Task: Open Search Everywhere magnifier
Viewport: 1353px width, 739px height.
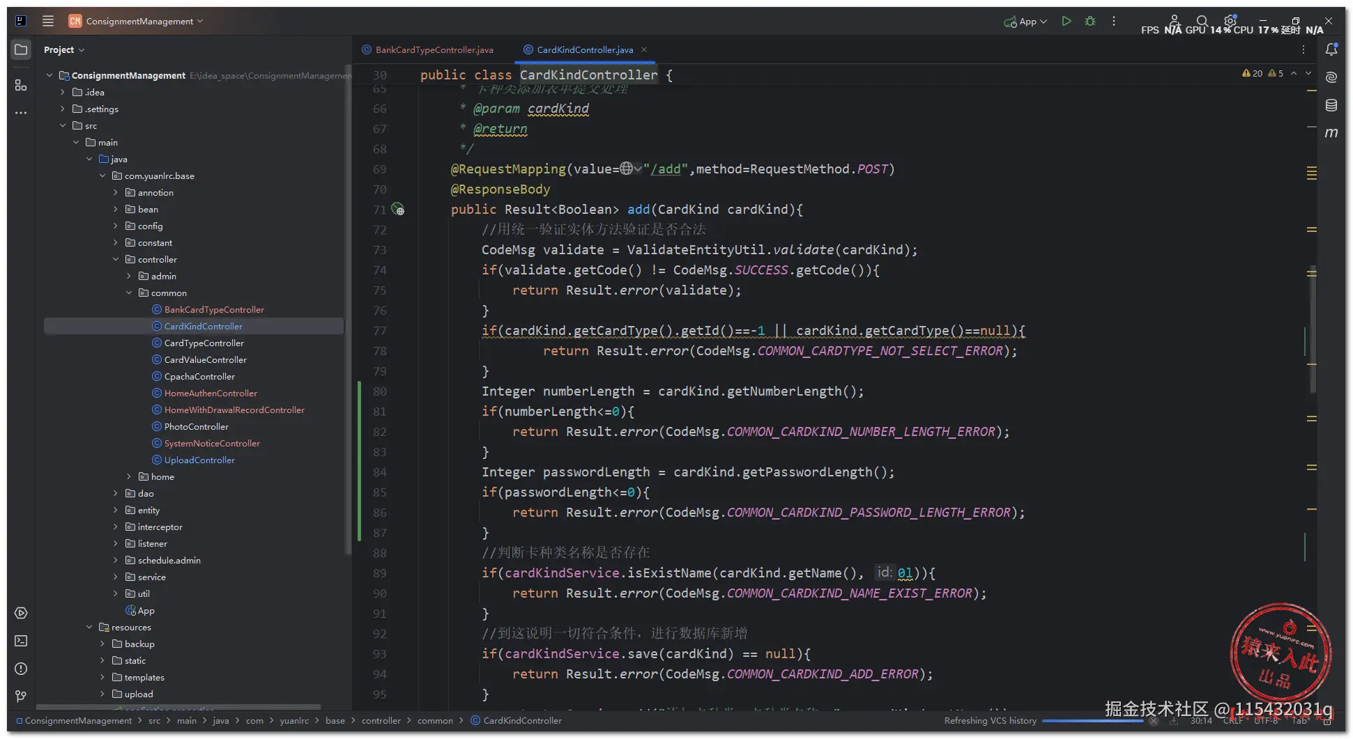Action: coord(1202,21)
